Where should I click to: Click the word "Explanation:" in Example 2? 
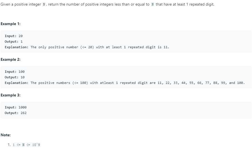16,83
